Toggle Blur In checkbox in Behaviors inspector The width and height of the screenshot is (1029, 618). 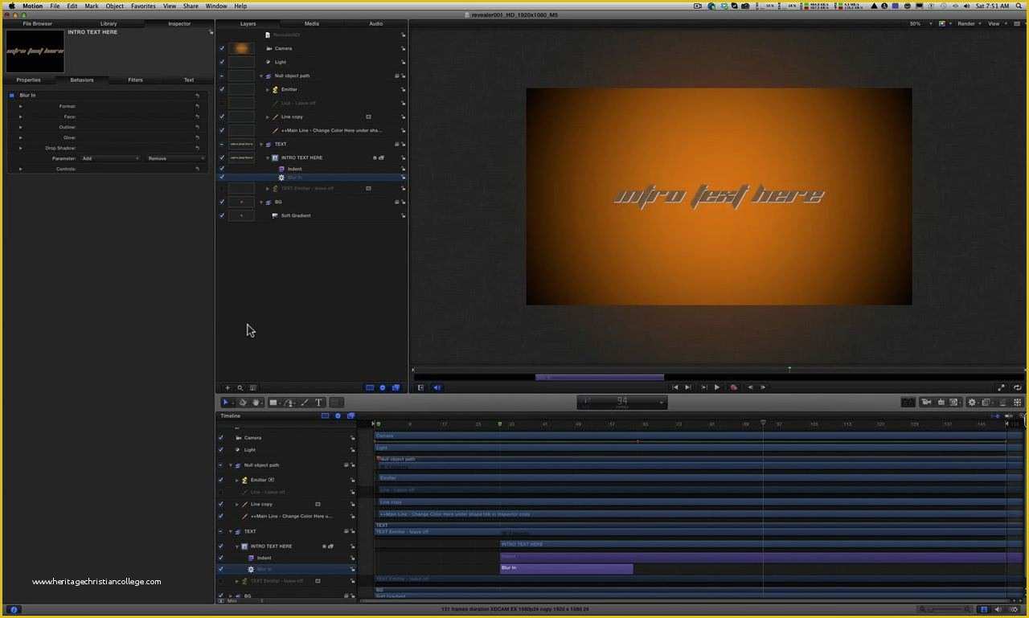(x=12, y=96)
